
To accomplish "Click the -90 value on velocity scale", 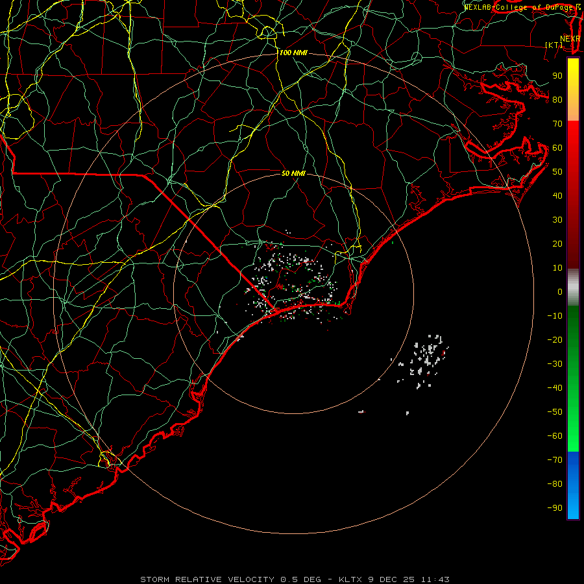I will click(x=555, y=508).
